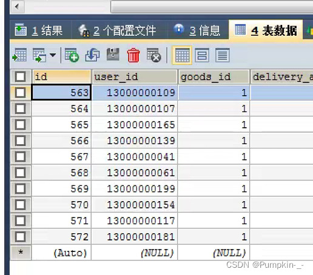
Task: Select the user_id cell 13000000041
Action: coord(135,157)
